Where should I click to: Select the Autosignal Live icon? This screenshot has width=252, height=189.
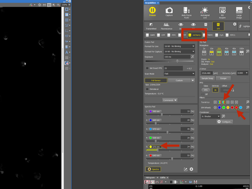(205, 12)
